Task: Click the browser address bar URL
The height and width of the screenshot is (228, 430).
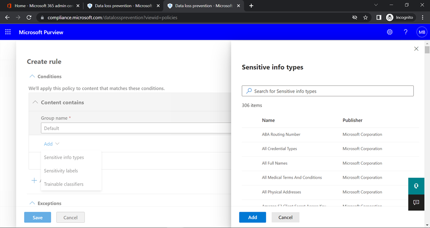Action: [x=112, y=18]
